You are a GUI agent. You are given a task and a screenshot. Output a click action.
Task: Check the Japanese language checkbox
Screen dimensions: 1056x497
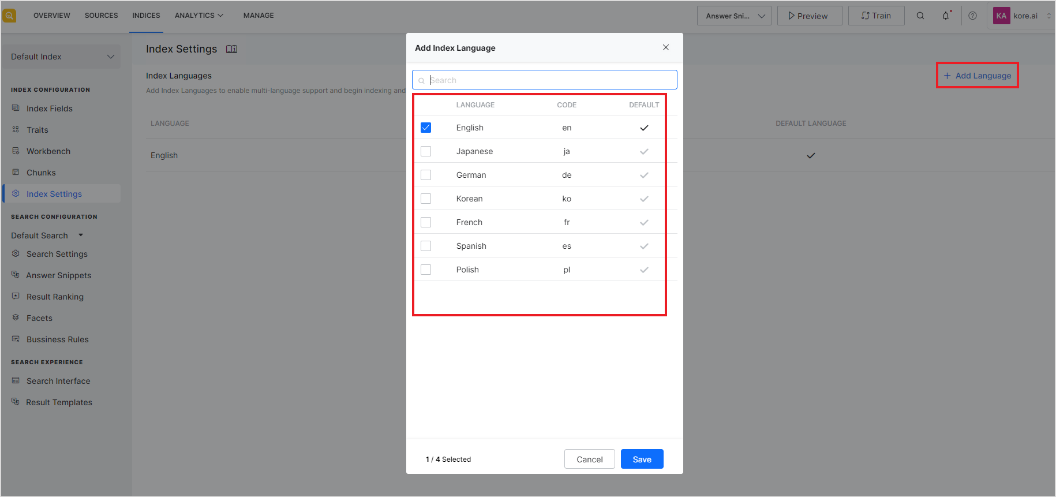point(426,151)
